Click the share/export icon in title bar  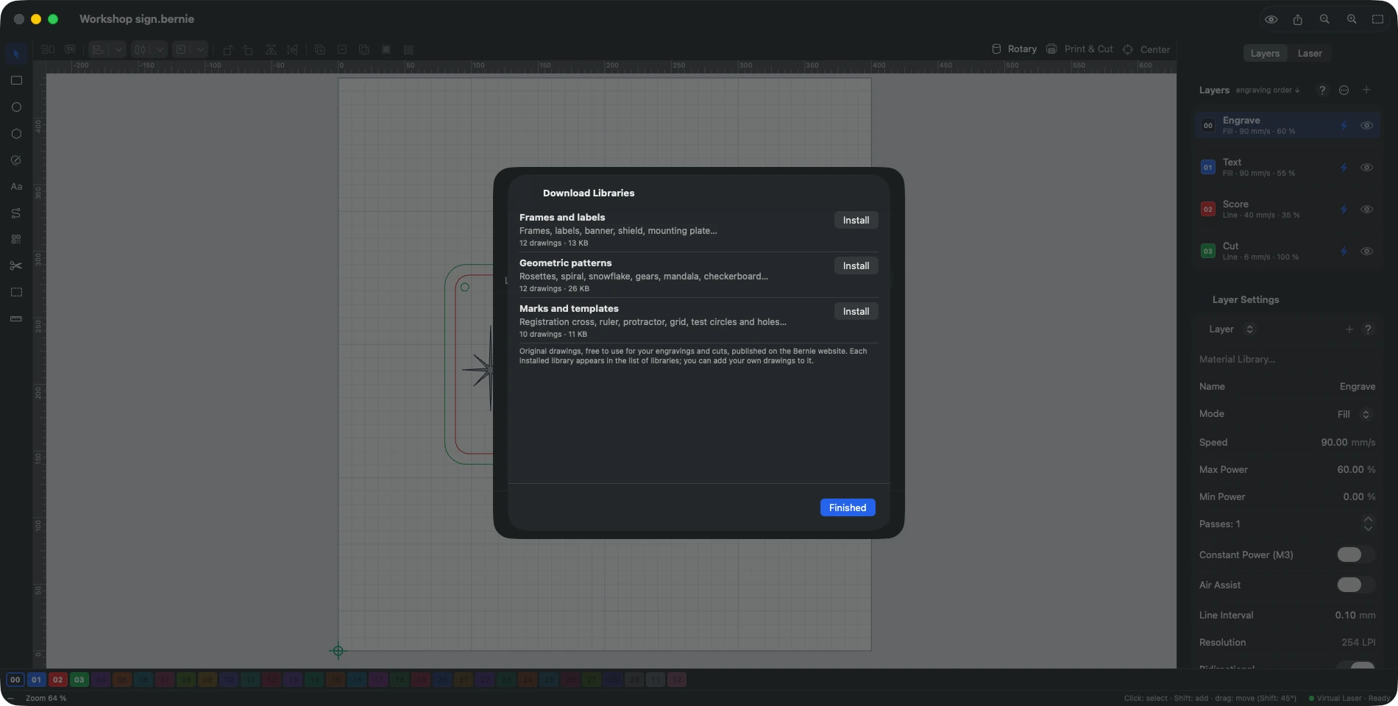coord(1297,19)
